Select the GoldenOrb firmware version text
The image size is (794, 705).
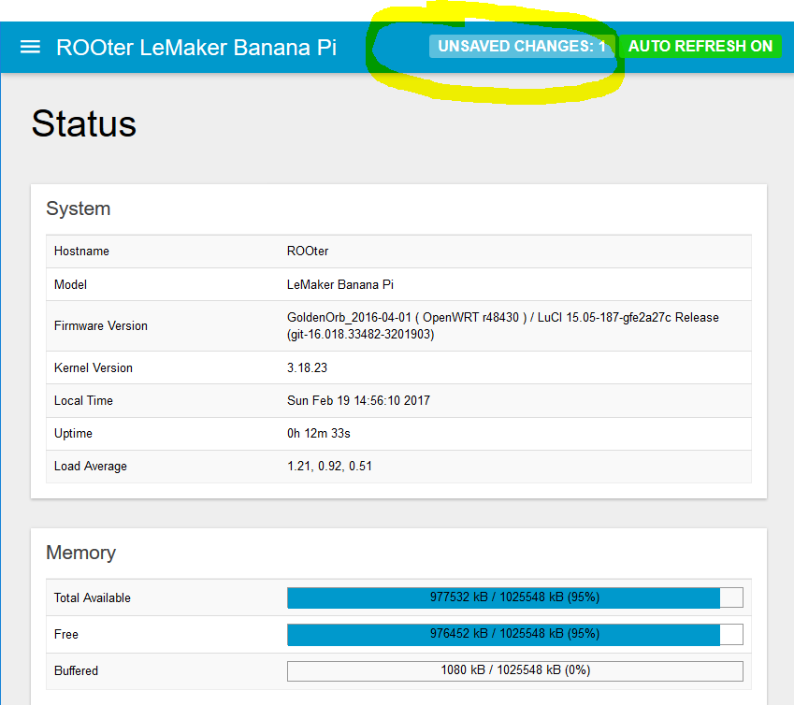click(x=503, y=326)
